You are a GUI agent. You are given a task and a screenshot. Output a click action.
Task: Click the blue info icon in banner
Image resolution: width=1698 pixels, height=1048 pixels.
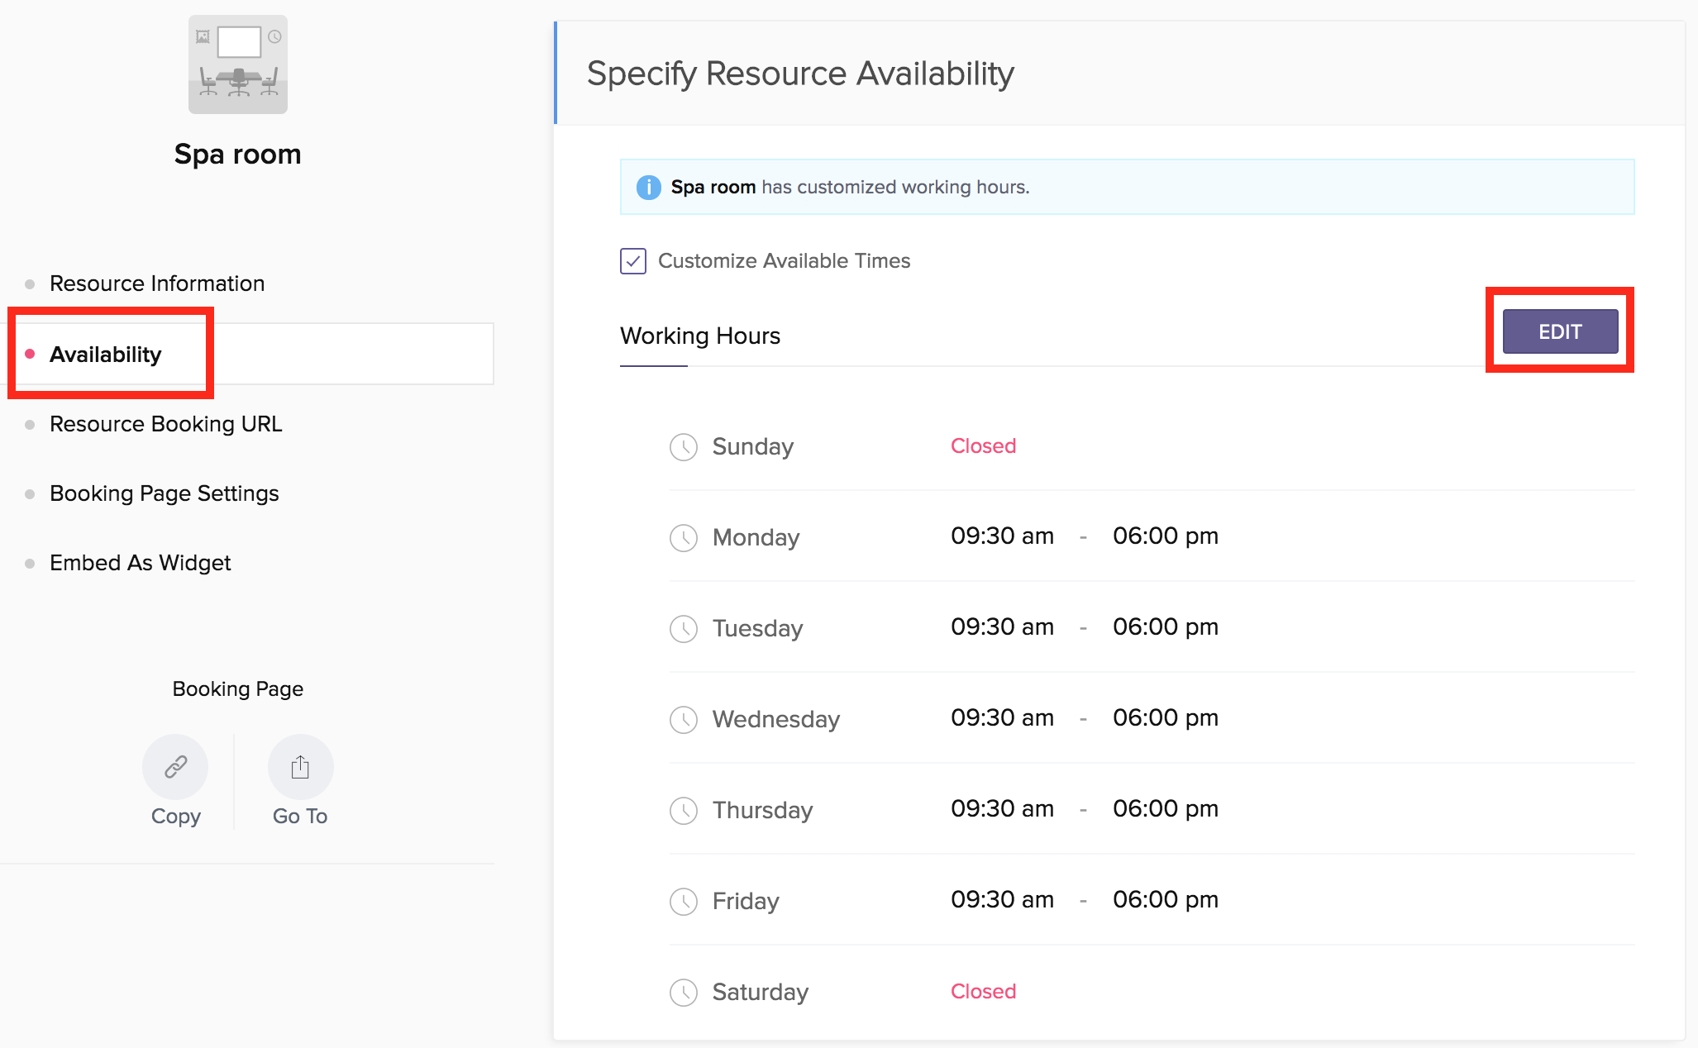point(649,188)
